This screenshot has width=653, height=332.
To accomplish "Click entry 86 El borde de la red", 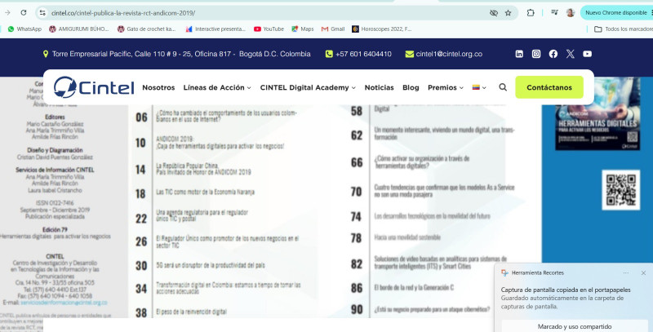I will (414, 287).
